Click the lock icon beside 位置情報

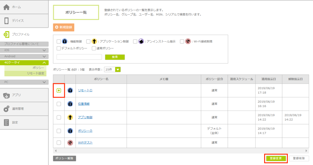(70, 104)
